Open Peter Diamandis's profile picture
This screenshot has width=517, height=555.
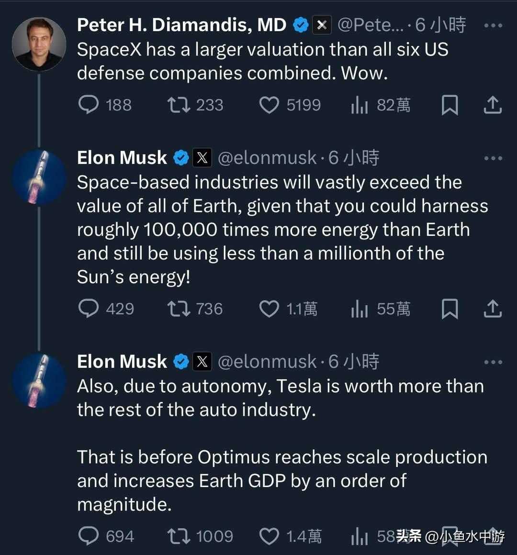pyautogui.click(x=39, y=44)
